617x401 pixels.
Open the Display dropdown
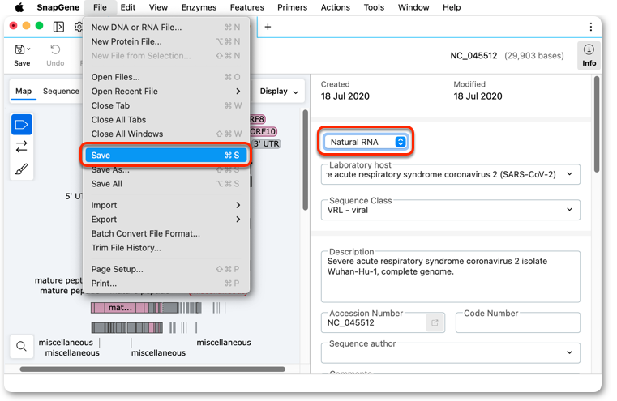coord(279,92)
